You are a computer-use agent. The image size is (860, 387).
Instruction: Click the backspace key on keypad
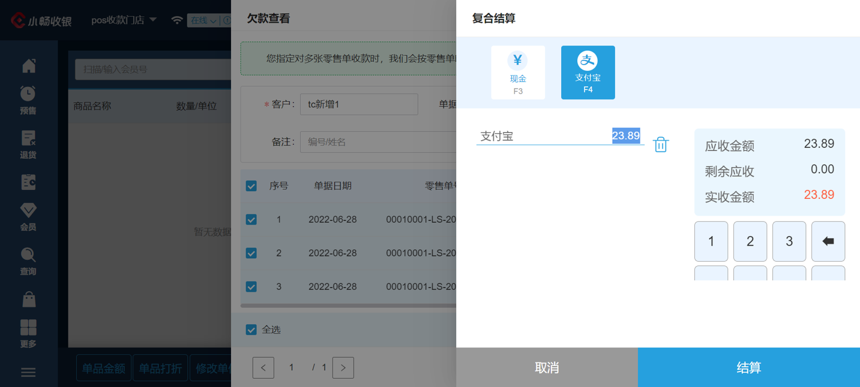(x=828, y=241)
